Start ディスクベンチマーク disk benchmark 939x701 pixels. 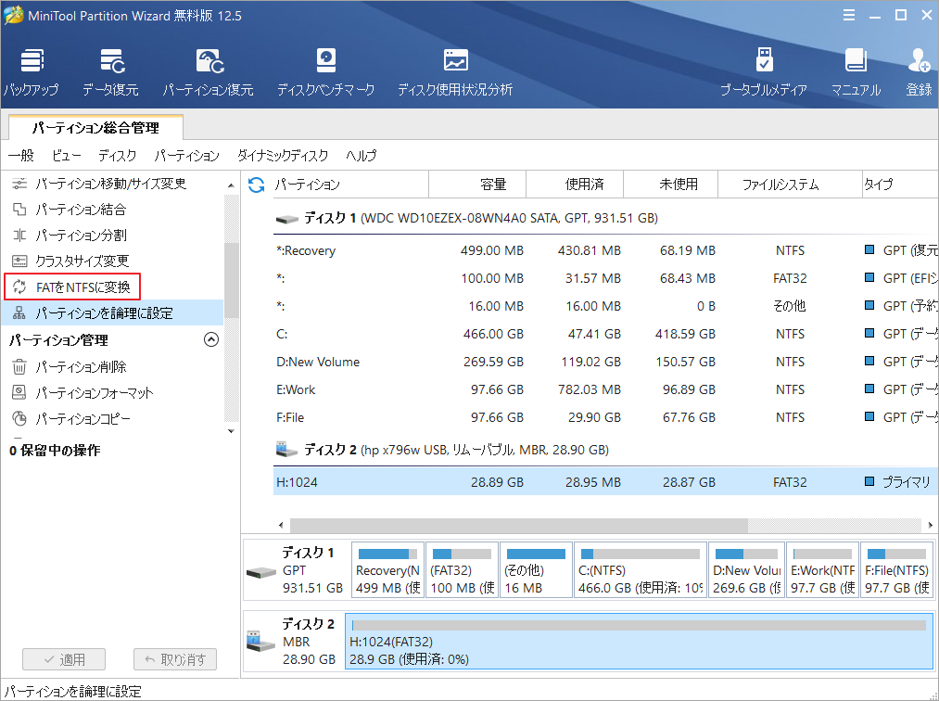click(x=325, y=72)
